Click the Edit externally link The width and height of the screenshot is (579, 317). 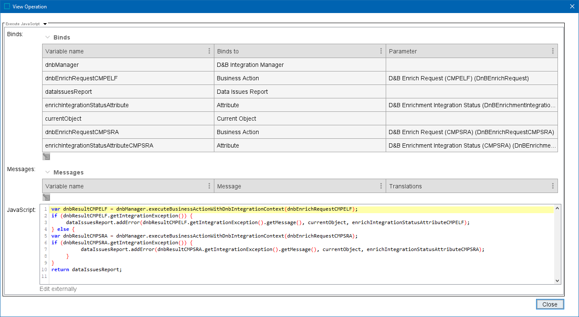click(58, 289)
